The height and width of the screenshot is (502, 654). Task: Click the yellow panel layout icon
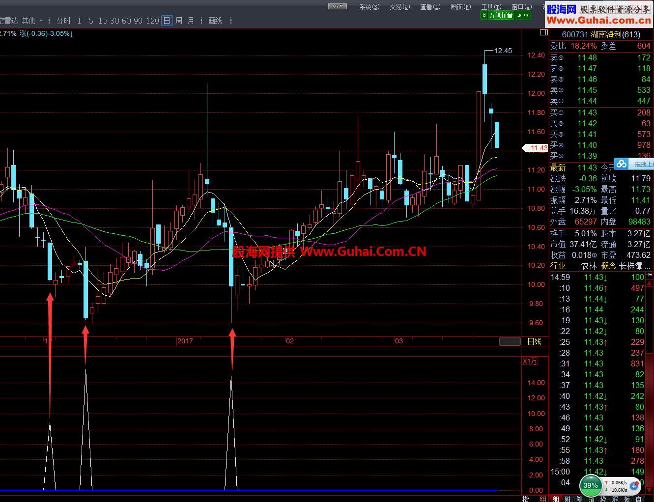[x=543, y=33]
